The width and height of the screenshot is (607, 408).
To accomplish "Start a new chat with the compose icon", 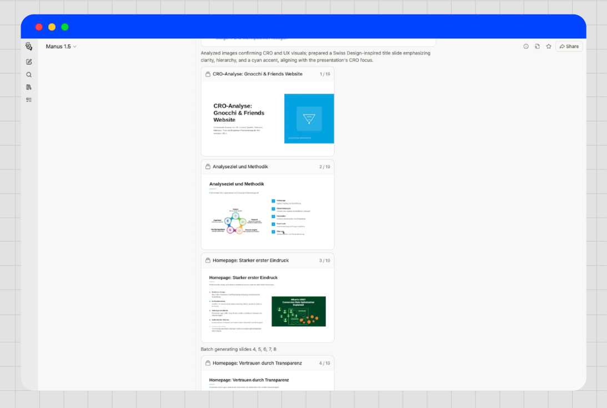I will click(x=29, y=62).
